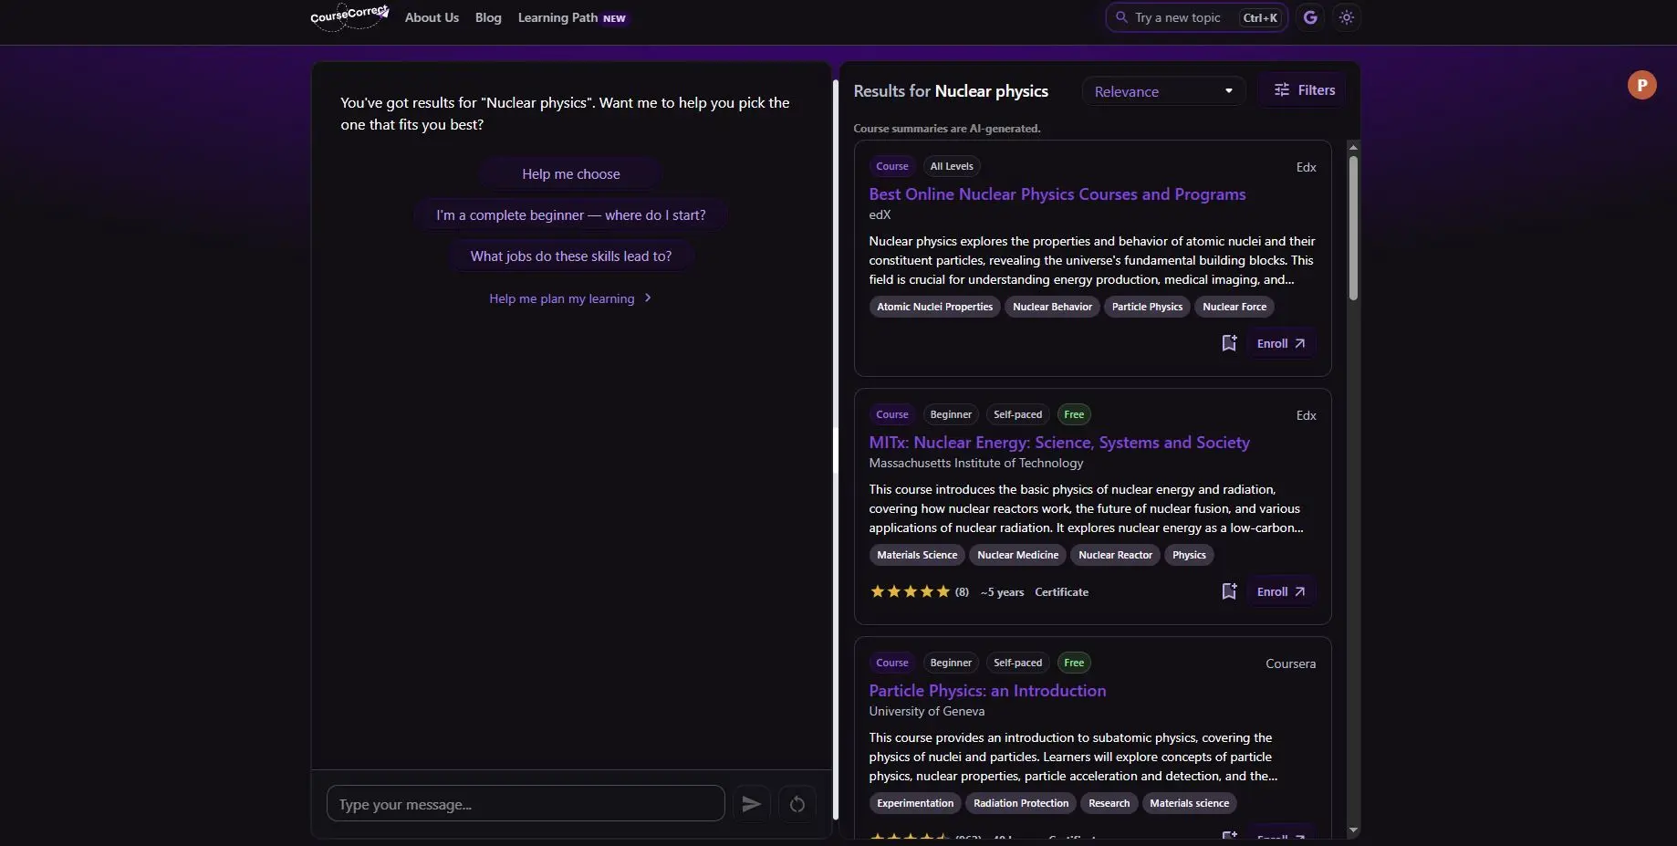The width and height of the screenshot is (1677, 846).
Task: Click the Nuclear Reactor tag
Action: click(x=1115, y=555)
